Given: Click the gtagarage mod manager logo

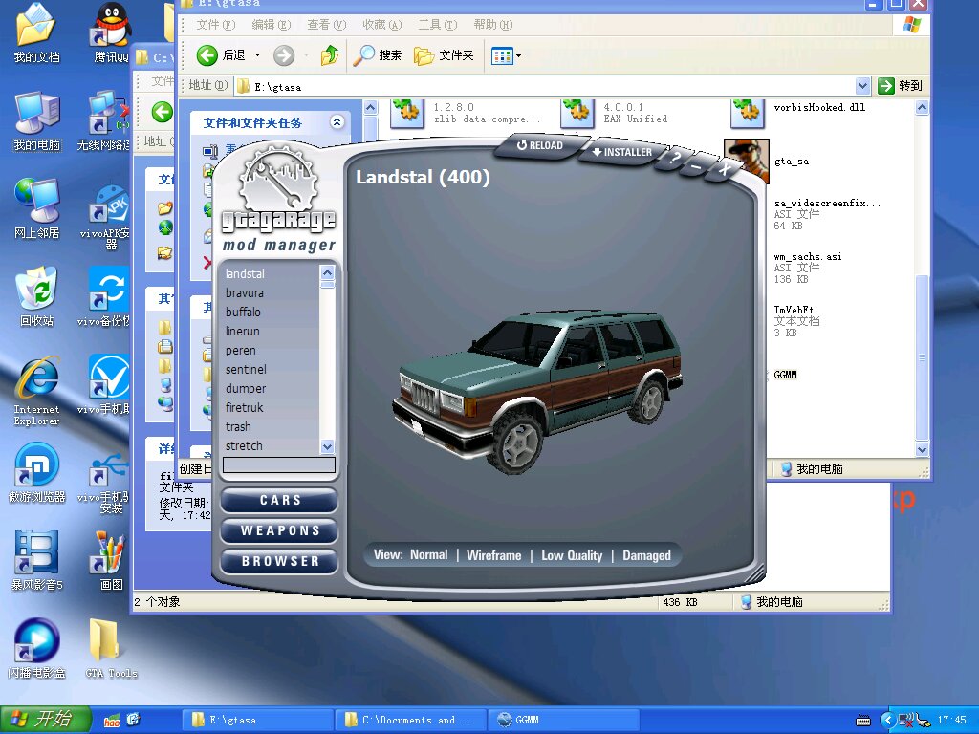Looking at the screenshot, I should coord(278,198).
